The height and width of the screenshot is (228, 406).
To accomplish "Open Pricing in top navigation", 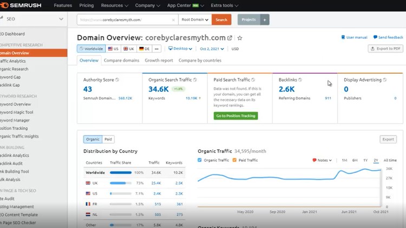I will [87, 5].
